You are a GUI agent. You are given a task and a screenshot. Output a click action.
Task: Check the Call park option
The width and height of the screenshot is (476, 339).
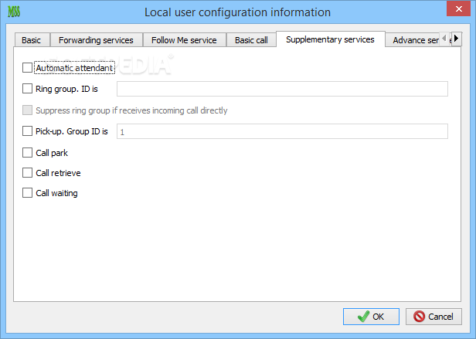[29, 153]
